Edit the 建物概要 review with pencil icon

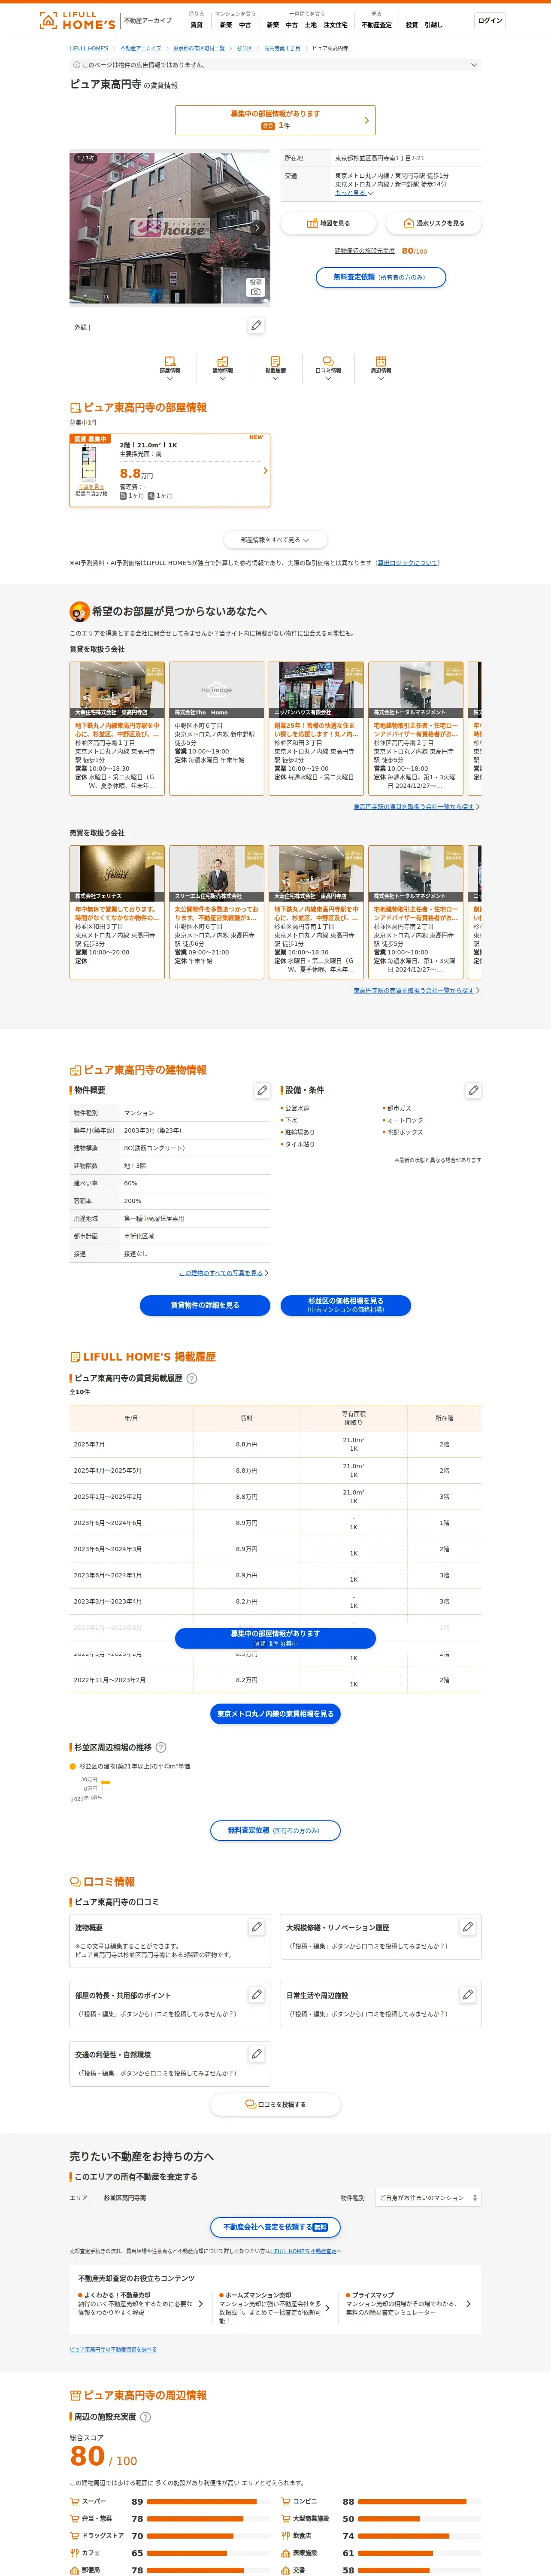[x=256, y=1927]
